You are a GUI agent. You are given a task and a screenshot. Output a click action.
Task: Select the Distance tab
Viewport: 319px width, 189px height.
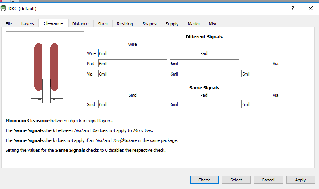point(80,24)
